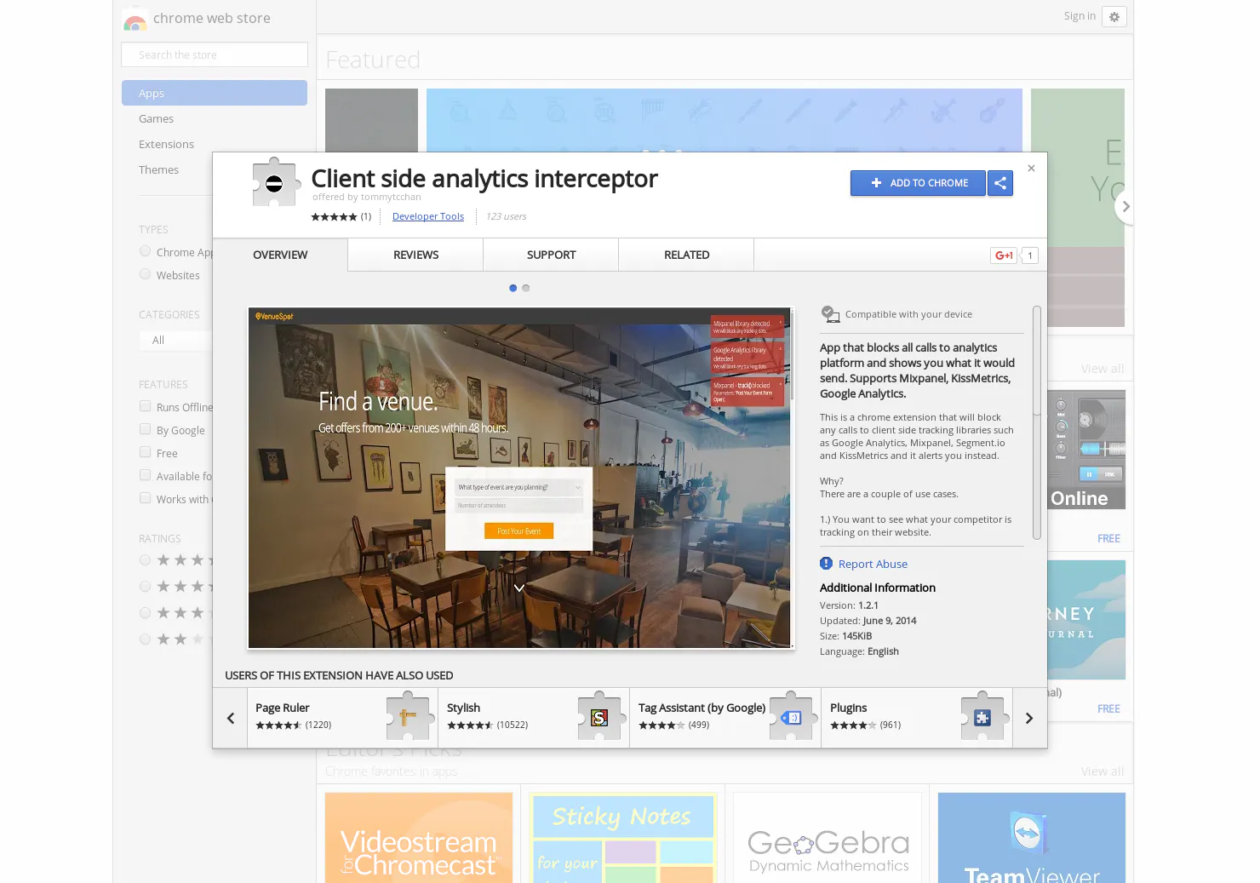Click Add to Chrome button

[918, 183]
